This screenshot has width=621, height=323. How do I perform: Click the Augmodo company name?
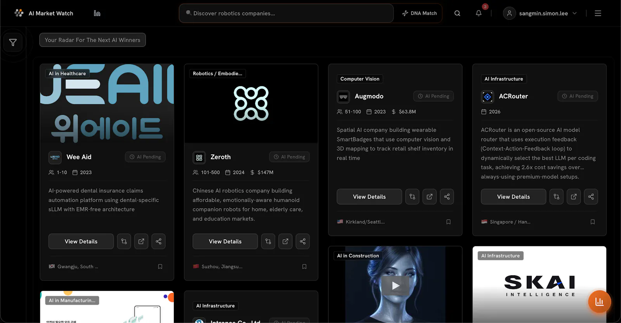coord(369,96)
